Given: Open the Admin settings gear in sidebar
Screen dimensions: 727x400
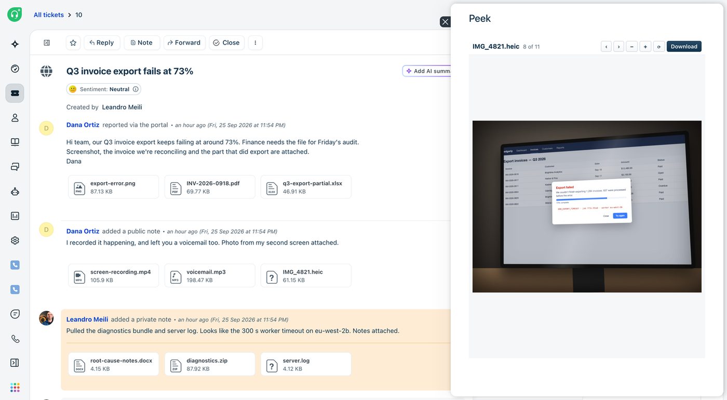Looking at the screenshot, I should click(x=15, y=241).
